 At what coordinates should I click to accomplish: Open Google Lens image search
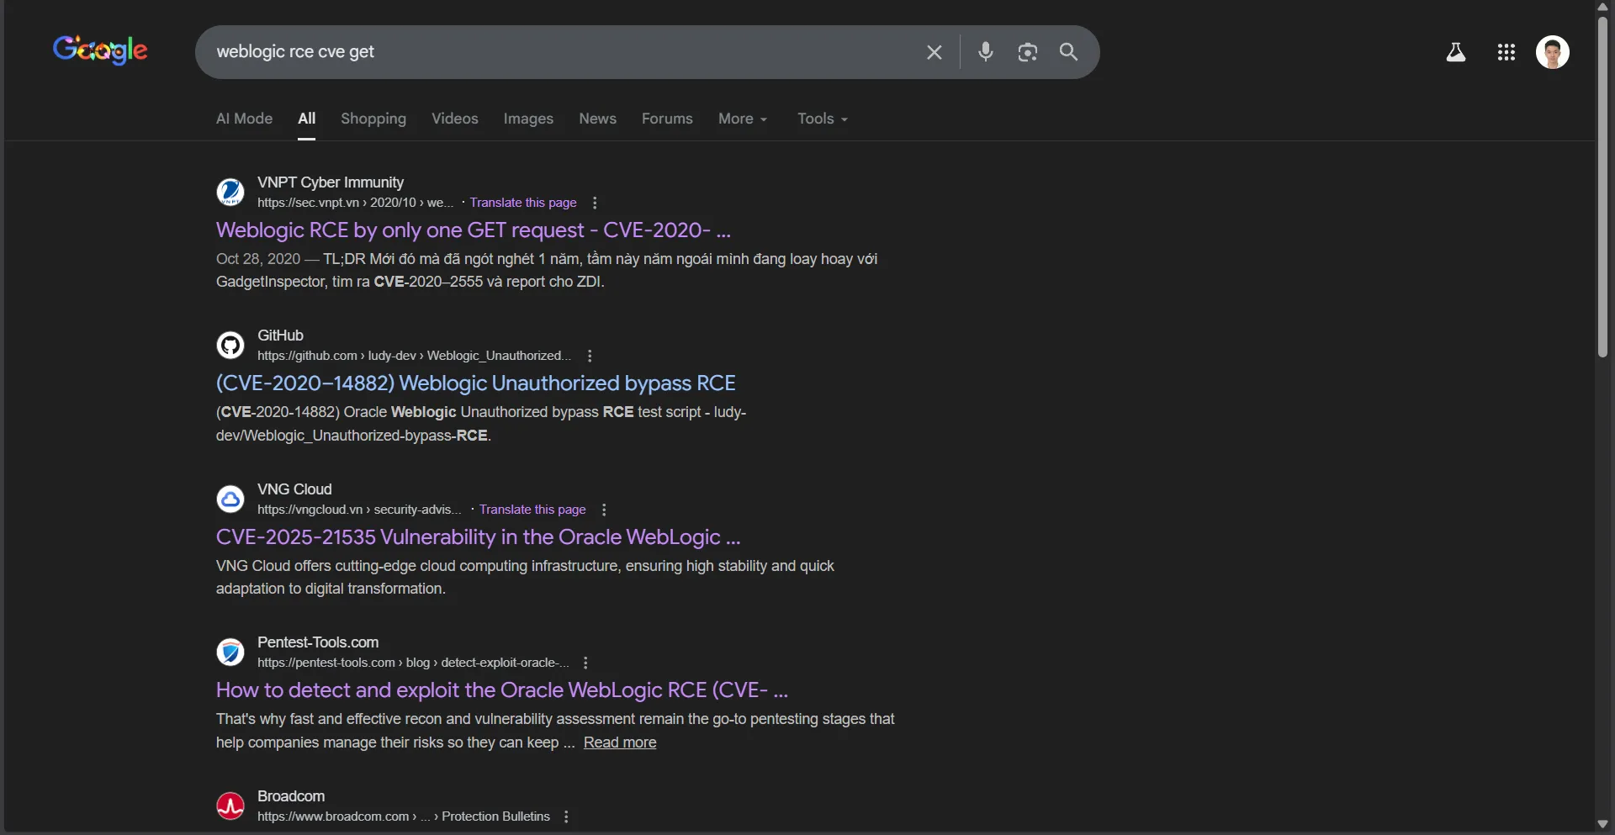click(1027, 52)
